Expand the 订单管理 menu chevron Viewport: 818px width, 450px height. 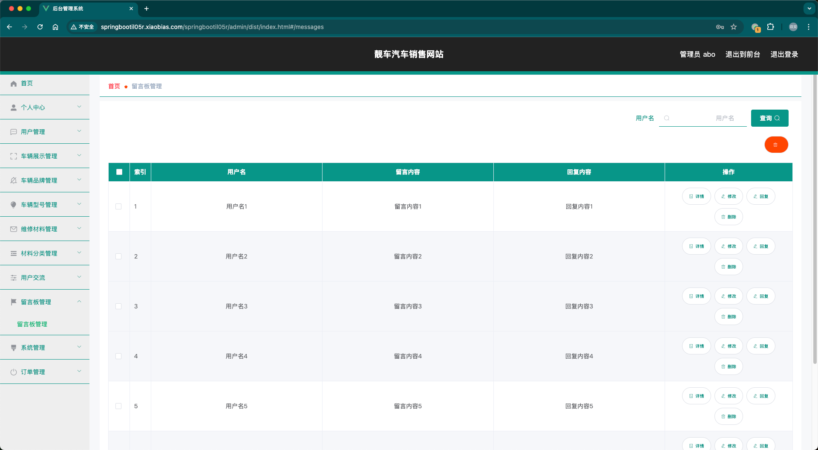point(79,371)
